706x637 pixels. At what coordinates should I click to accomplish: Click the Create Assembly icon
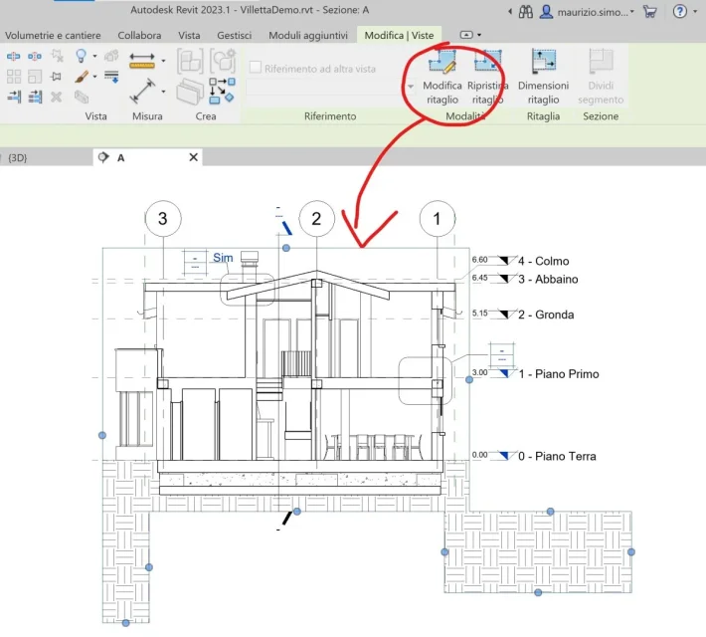click(190, 61)
